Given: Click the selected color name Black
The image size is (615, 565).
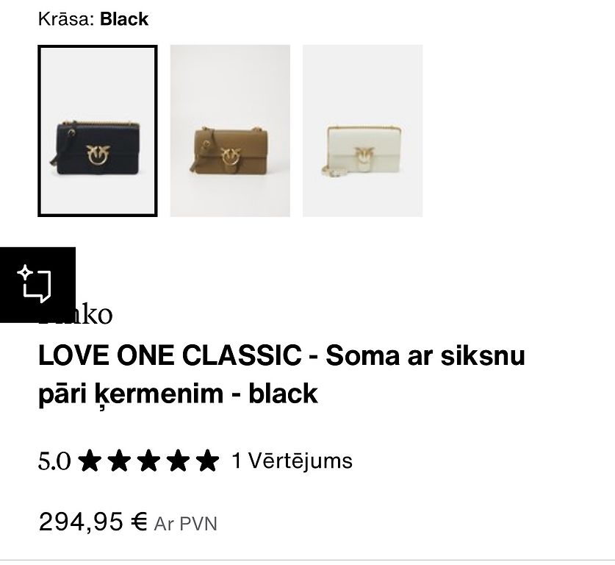Looking at the screenshot, I should [x=124, y=19].
